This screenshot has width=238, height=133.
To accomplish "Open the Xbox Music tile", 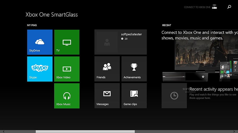I will (67, 96).
